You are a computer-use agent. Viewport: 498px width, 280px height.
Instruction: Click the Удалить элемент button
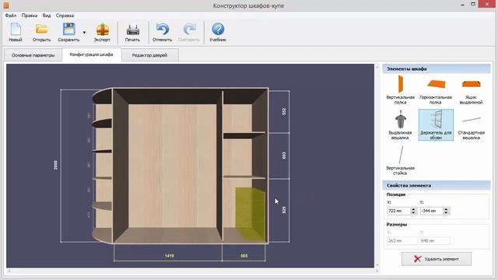(436, 259)
